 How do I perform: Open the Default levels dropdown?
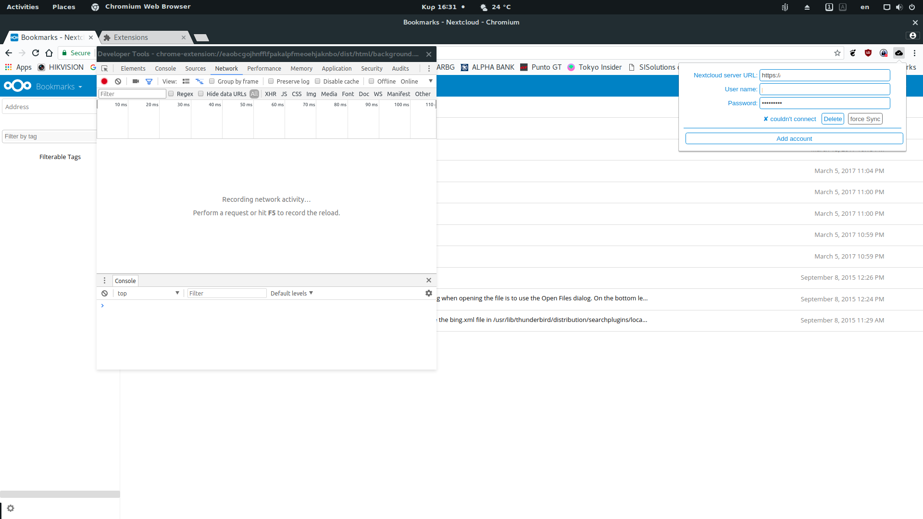(x=291, y=293)
